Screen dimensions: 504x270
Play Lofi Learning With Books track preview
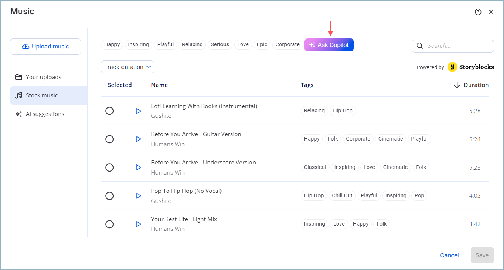(138, 111)
